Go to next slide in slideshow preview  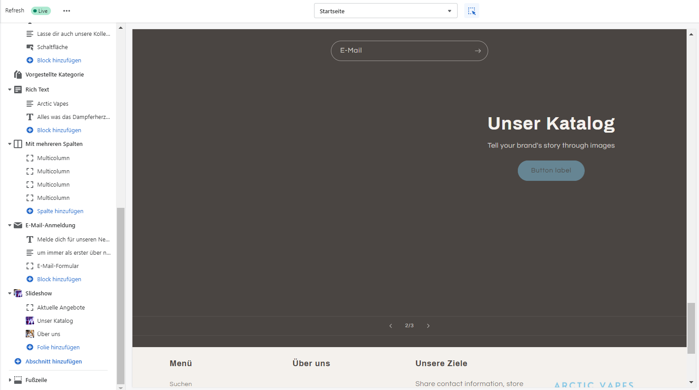coord(428,326)
